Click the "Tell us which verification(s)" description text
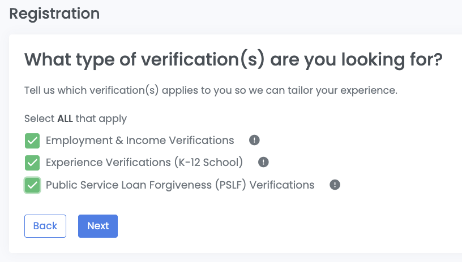Screen dimensions: 462x262 click(211, 90)
